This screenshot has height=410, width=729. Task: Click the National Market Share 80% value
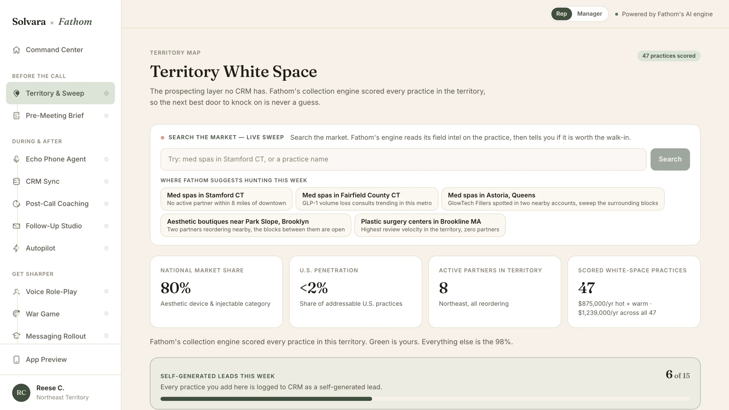[176, 288]
